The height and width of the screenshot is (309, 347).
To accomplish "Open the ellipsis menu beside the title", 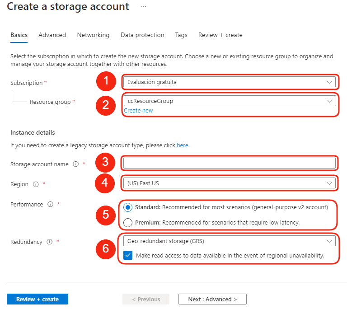I will (x=143, y=6).
